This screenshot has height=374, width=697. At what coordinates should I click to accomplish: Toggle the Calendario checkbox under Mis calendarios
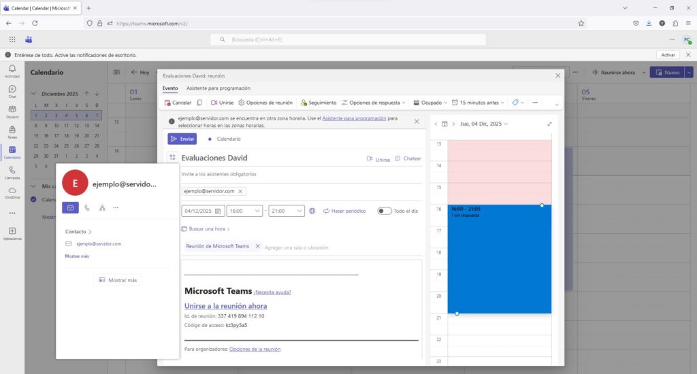(33, 199)
